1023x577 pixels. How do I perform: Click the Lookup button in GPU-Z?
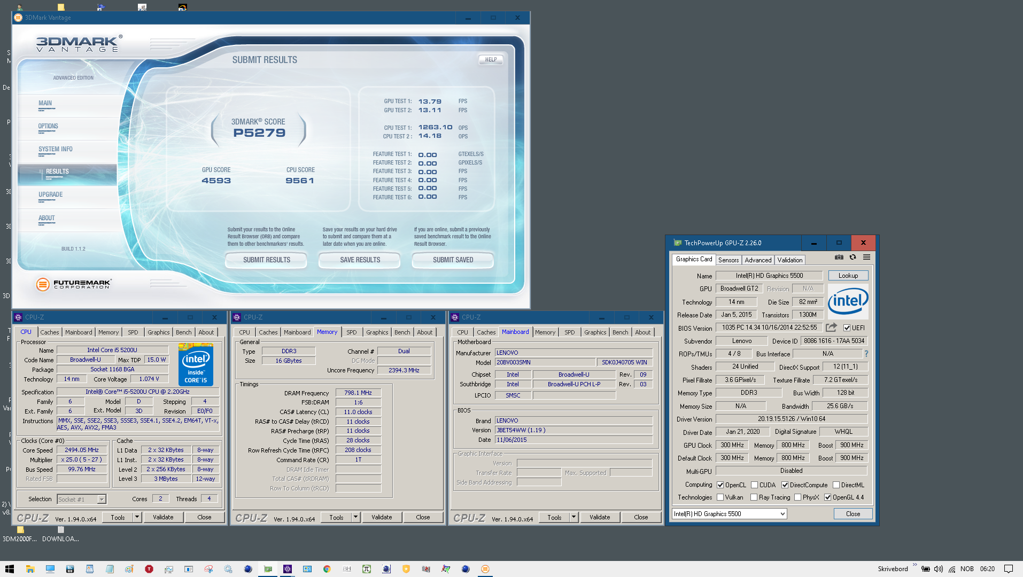click(x=848, y=276)
